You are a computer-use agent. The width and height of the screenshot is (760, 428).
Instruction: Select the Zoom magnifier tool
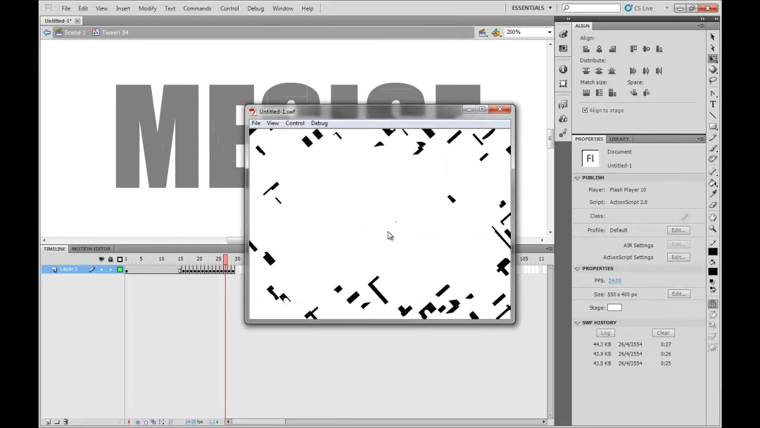[x=712, y=229]
